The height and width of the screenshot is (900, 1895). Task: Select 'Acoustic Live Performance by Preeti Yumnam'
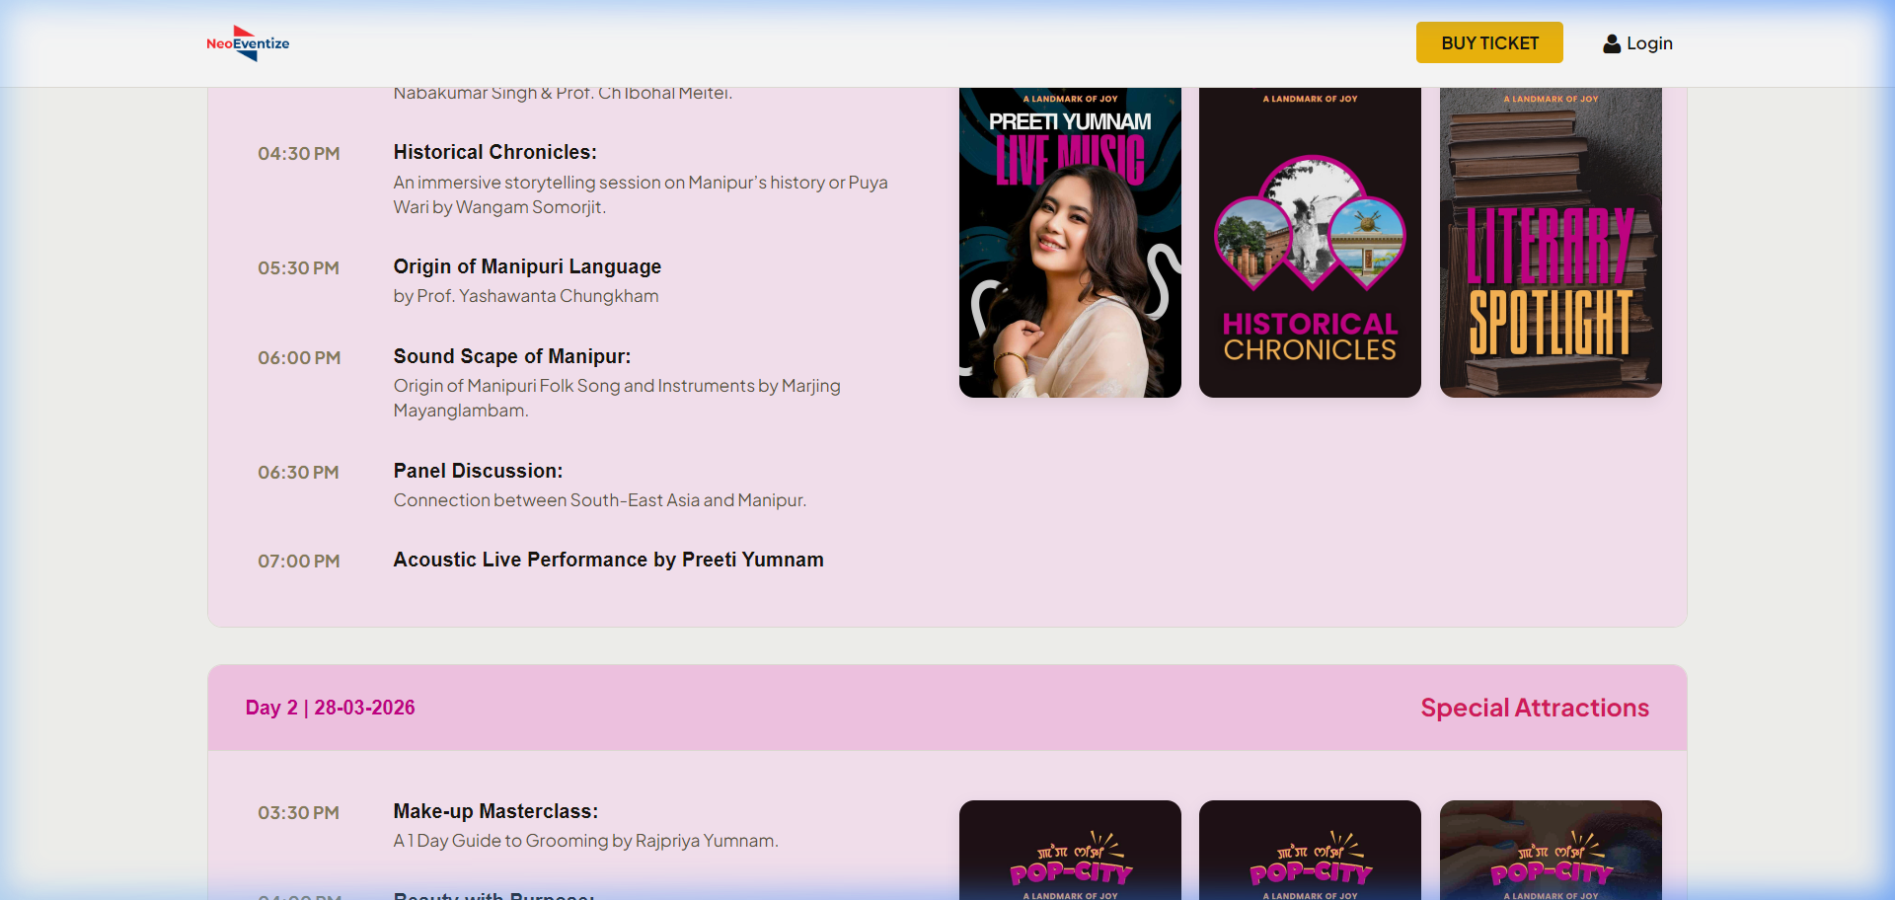[x=608, y=560]
